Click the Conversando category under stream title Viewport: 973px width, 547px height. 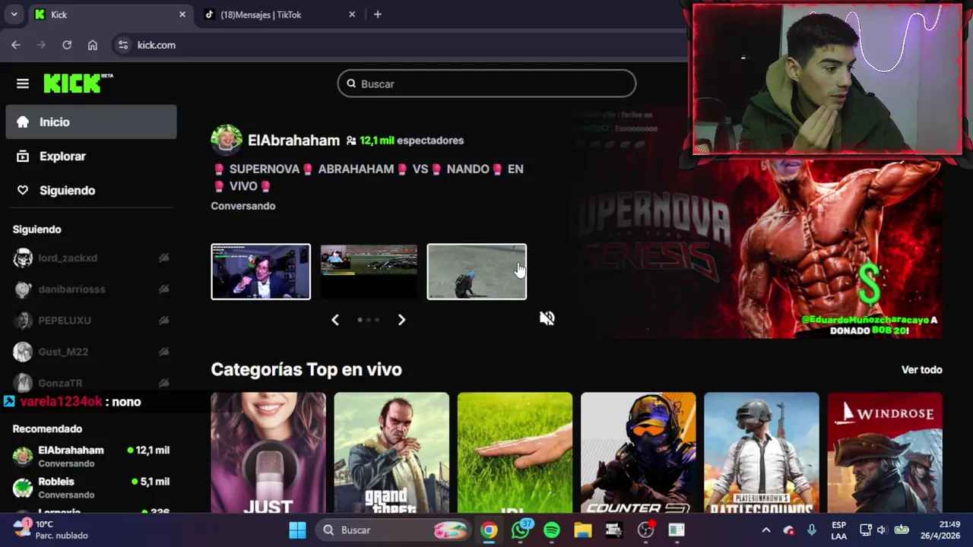[243, 206]
